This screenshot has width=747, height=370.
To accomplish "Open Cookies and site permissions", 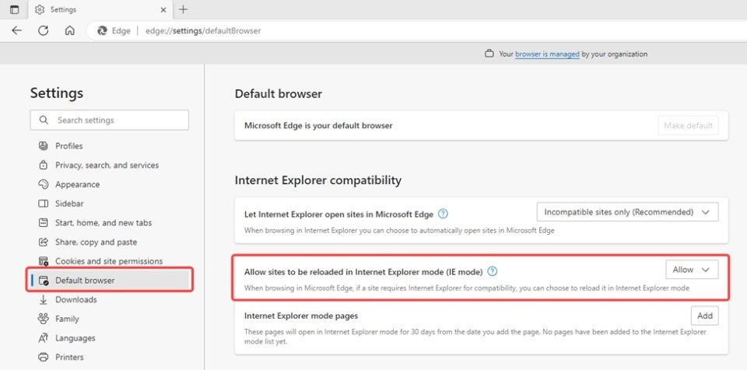I will tap(109, 261).
